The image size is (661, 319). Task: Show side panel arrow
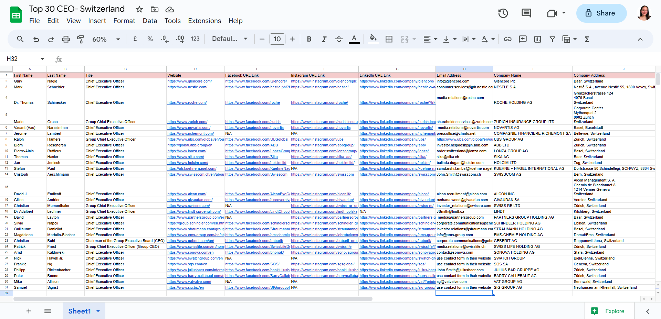click(648, 311)
